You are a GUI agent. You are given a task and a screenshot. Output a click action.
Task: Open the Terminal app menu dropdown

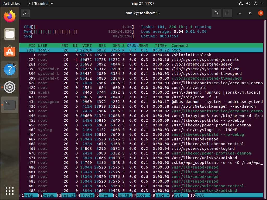pos(41,4)
